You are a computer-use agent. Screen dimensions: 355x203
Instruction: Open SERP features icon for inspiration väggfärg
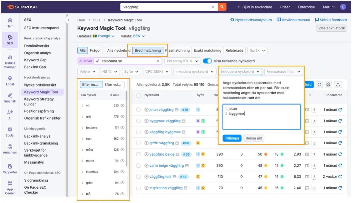click(307, 188)
